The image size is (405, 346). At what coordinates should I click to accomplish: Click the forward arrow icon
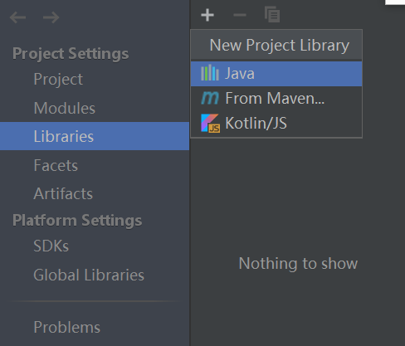[x=51, y=17]
